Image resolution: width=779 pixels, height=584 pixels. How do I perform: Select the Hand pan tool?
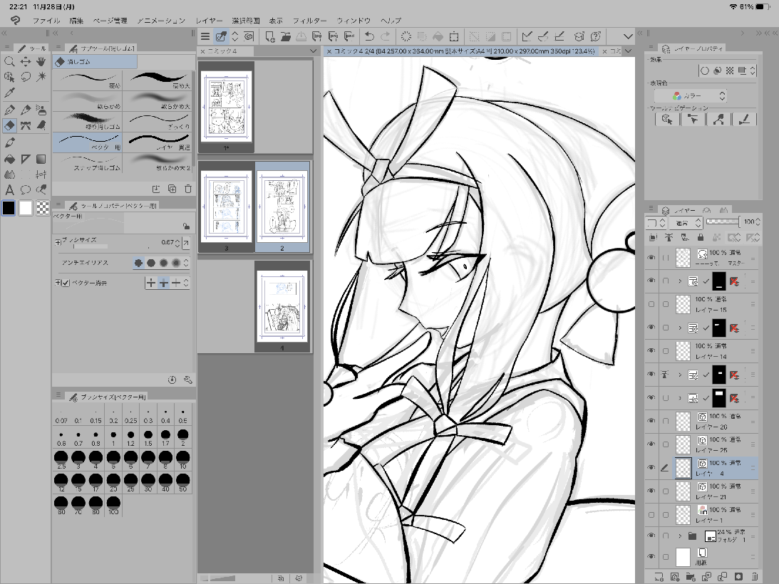click(41, 61)
